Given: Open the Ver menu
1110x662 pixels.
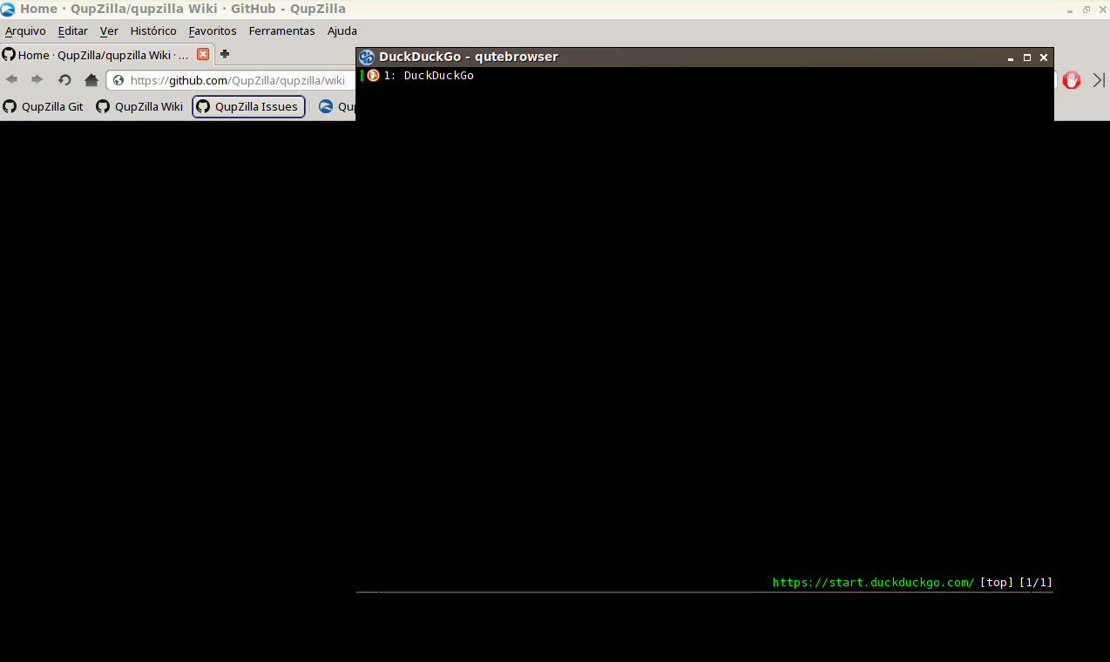Looking at the screenshot, I should click(x=109, y=30).
